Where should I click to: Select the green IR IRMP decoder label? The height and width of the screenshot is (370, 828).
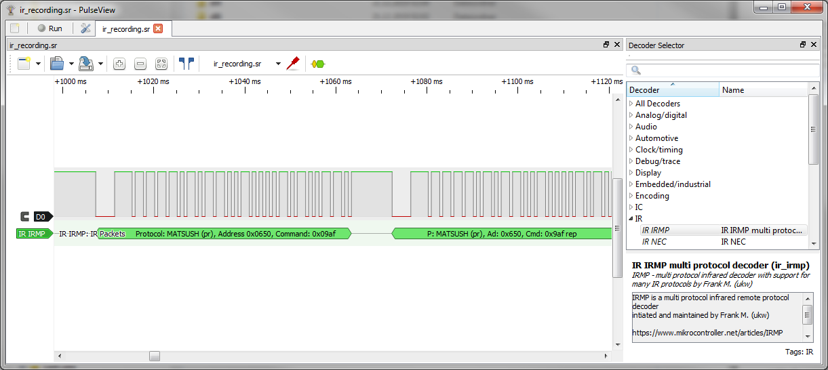pyautogui.click(x=34, y=234)
